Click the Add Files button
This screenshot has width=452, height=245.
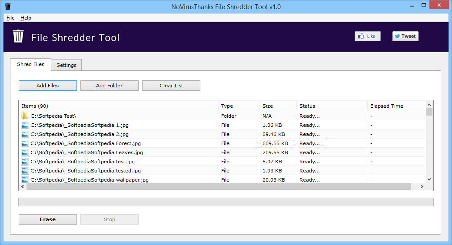pyautogui.click(x=47, y=86)
